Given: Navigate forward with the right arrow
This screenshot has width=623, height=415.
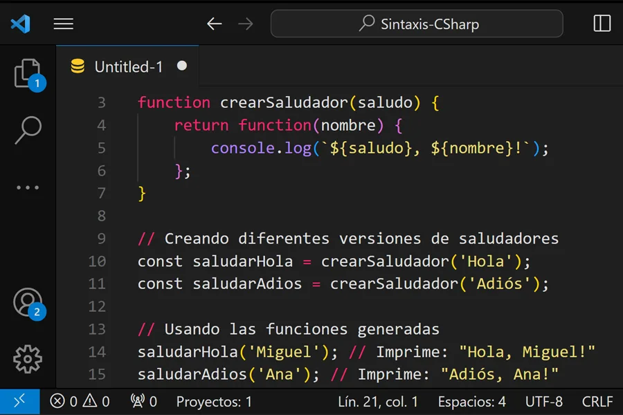Looking at the screenshot, I should [x=245, y=24].
